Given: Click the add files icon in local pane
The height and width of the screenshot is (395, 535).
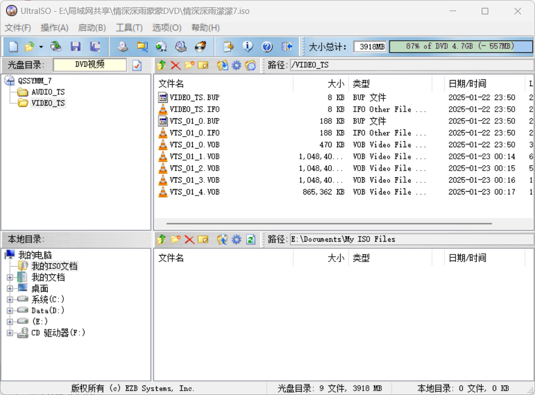Looking at the screenshot, I should coord(222,239).
